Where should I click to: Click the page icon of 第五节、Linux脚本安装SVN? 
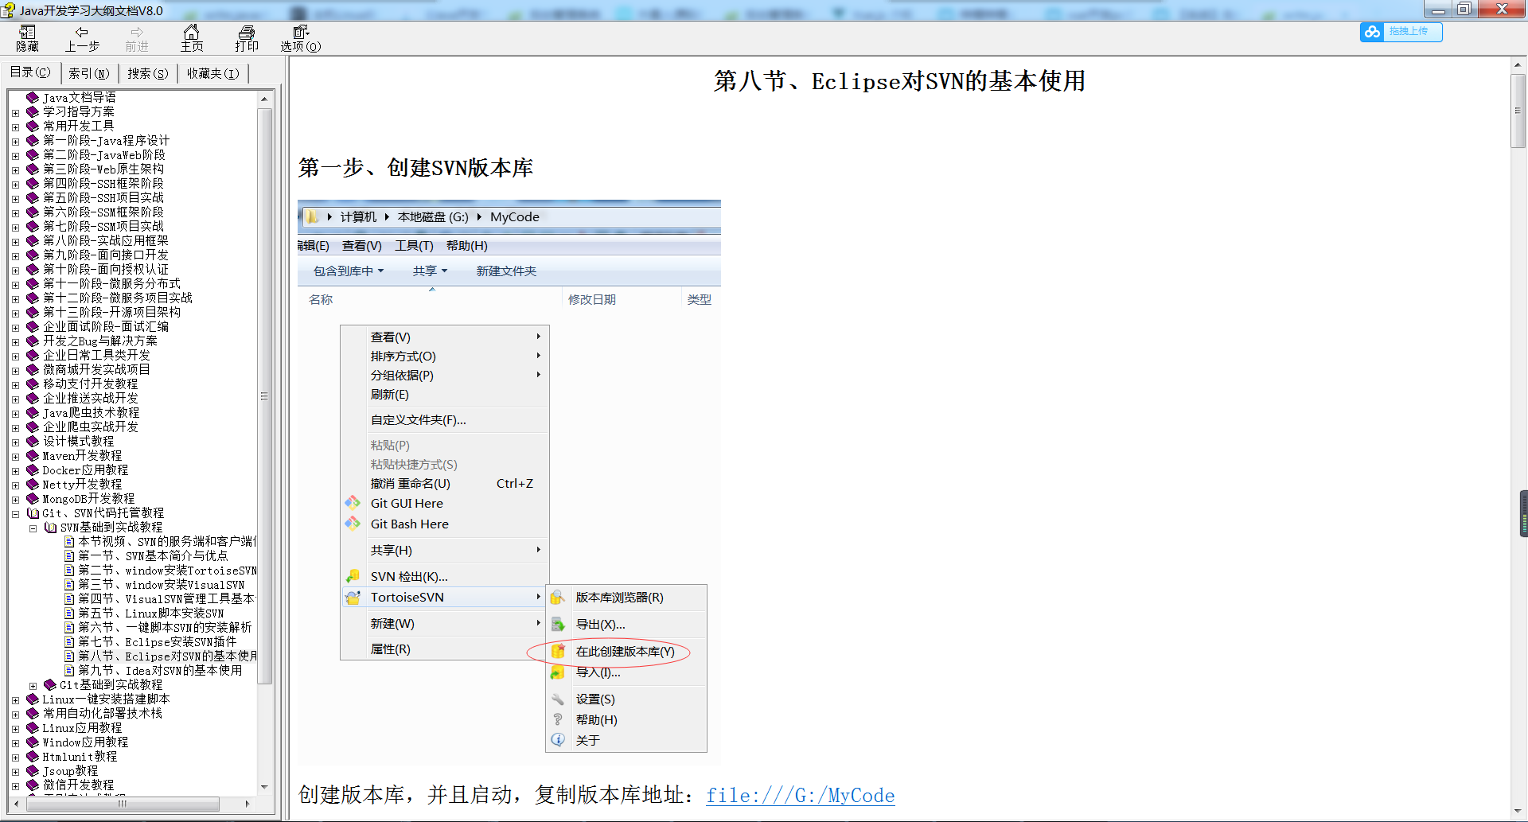click(x=69, y=614)
